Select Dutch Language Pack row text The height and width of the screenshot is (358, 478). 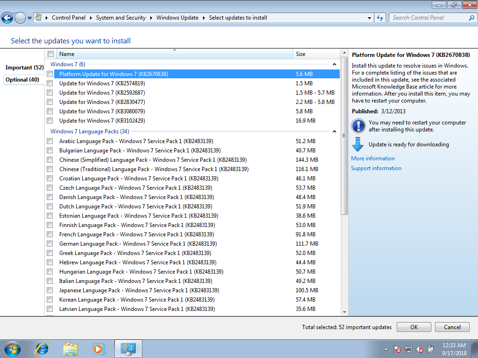[x=136, y=207]
